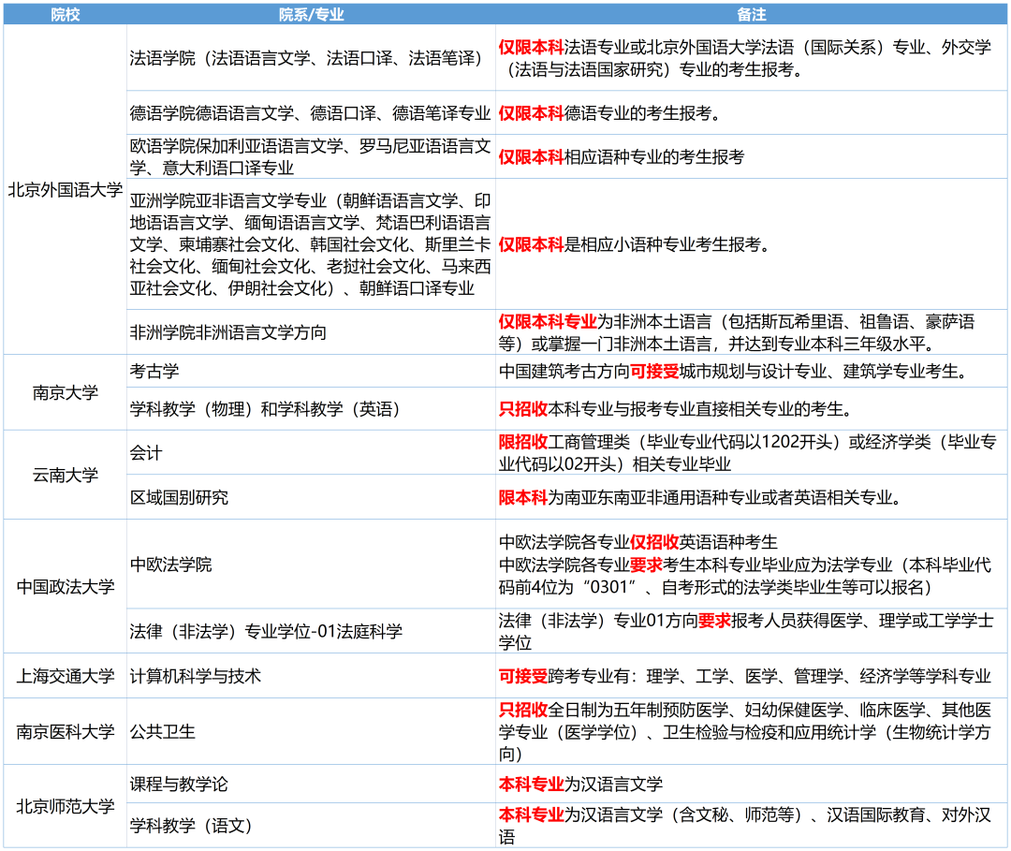1011x851 pixels.
Task: Select the 欧语学院保加利亚语 cell
Action: (x=311, y=156)
